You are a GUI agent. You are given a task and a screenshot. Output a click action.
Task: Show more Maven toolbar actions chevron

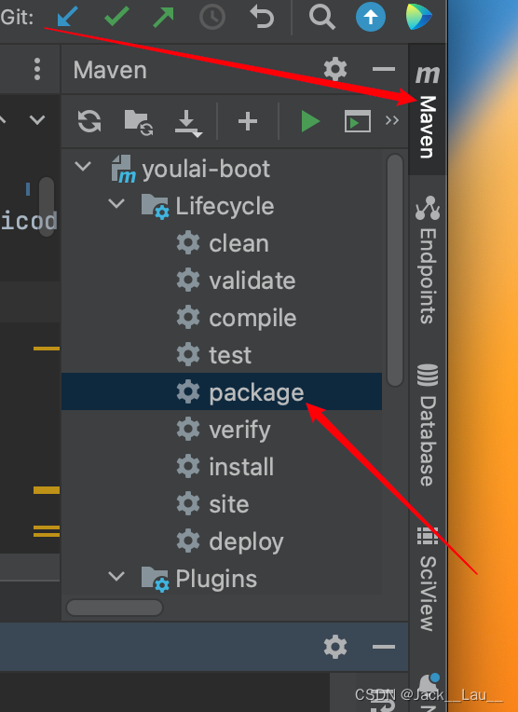click(x=392, y=120)
